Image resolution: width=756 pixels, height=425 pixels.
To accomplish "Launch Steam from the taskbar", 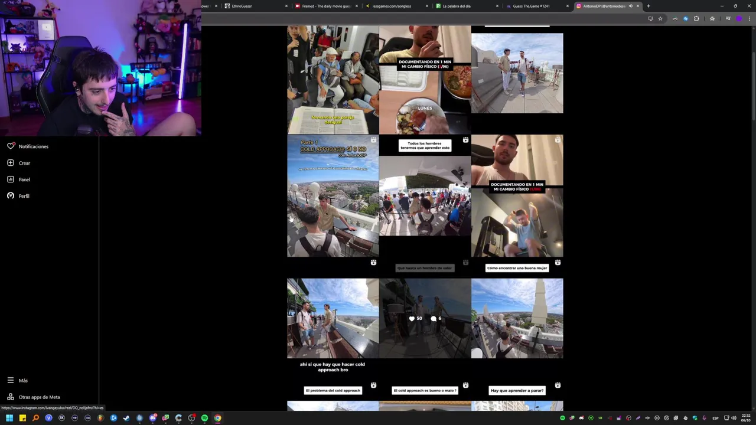I will (126, 418).
